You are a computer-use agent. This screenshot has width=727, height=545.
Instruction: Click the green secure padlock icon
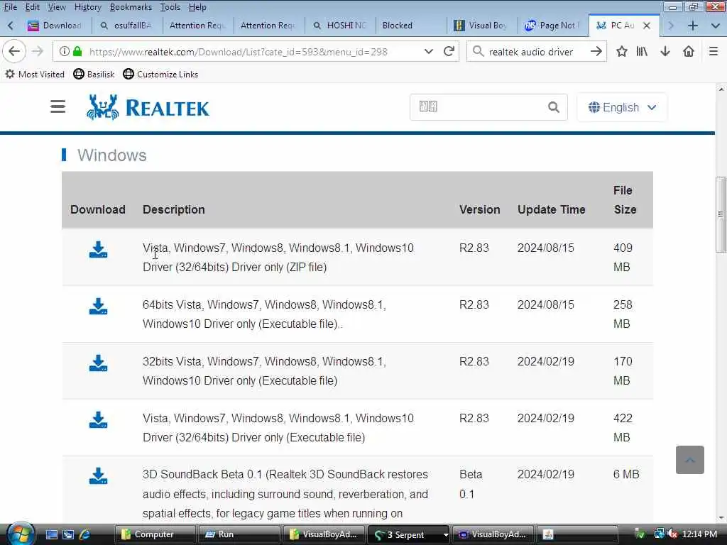click(x=77, y=51)
